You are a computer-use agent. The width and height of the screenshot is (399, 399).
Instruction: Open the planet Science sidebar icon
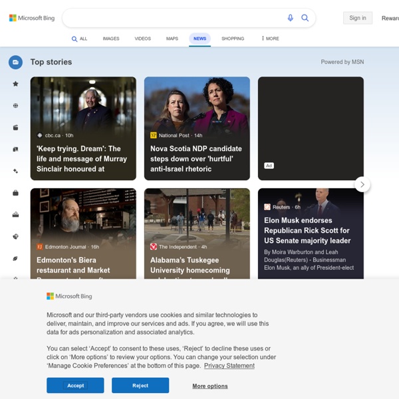pyautogui.click(x=15, y=259)
